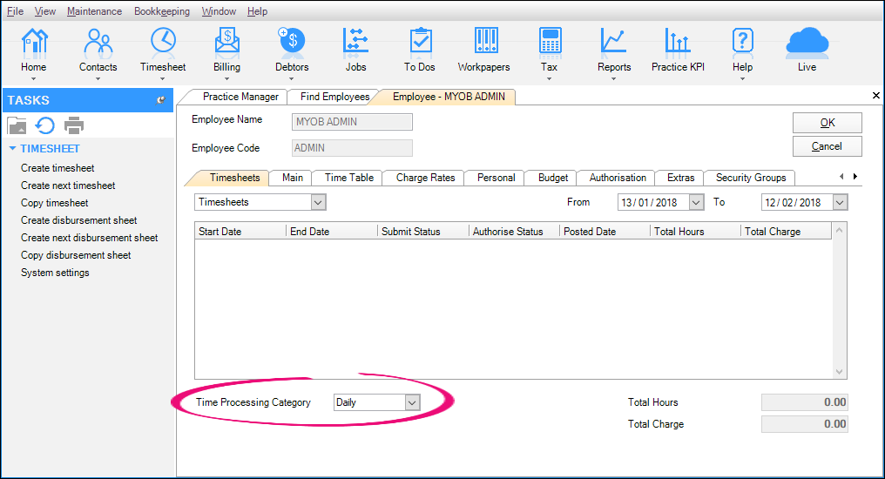Viewport: 885px width, 479px height.
Task: Open the Bookkeeping menu
Action: [x=160, y=11]
